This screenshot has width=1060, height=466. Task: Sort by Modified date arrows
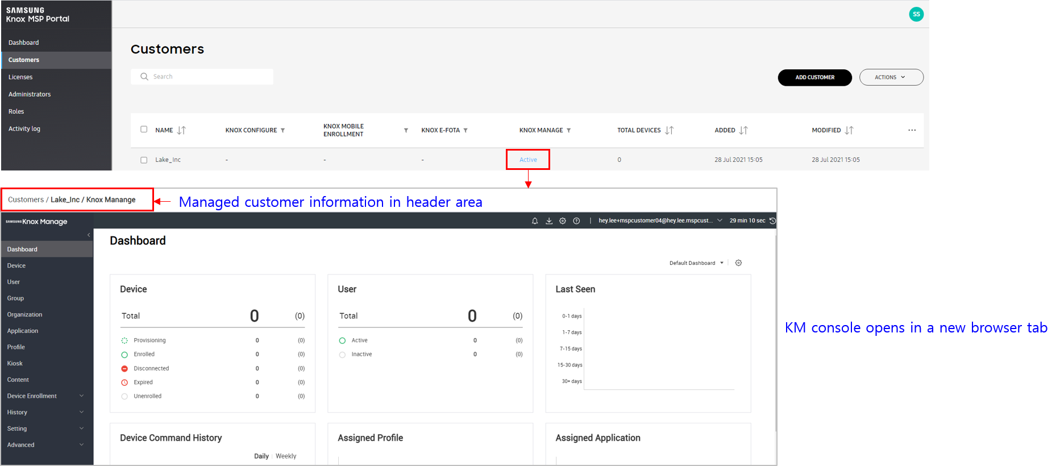849,130
